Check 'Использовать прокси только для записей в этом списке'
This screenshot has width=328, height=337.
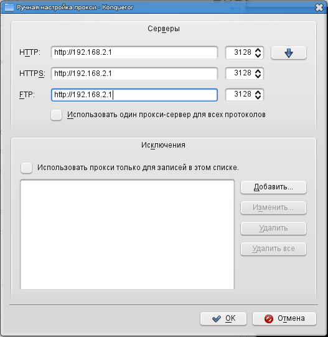point(26,168)
